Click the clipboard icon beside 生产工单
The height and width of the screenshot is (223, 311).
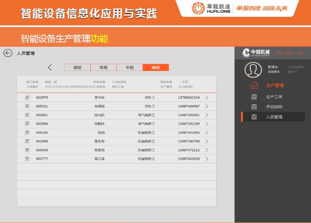click(x=254, y=97)
